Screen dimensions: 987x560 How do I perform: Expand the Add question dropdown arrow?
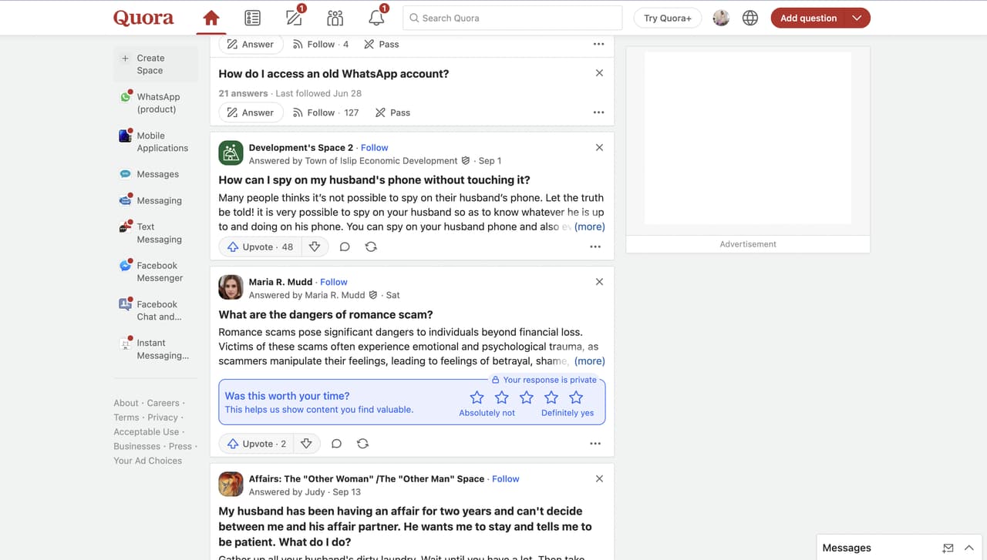click(857, 18)
